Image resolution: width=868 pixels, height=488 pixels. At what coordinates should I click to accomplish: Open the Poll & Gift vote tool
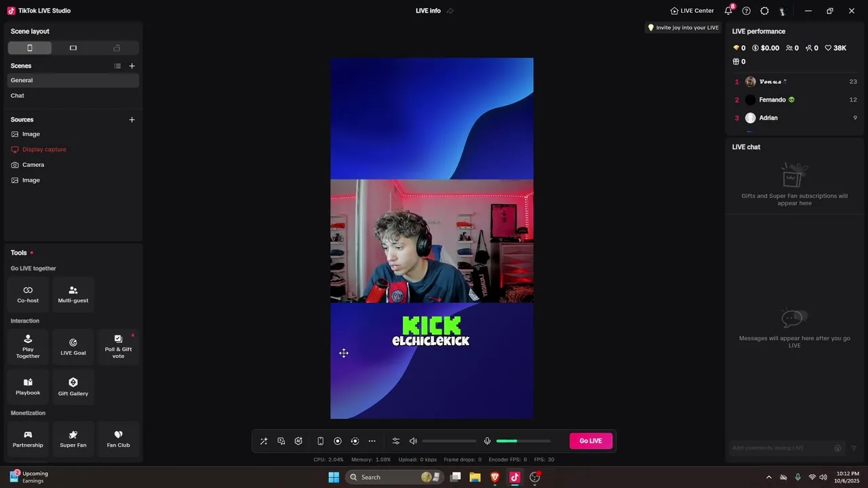[x=118, y=346]
